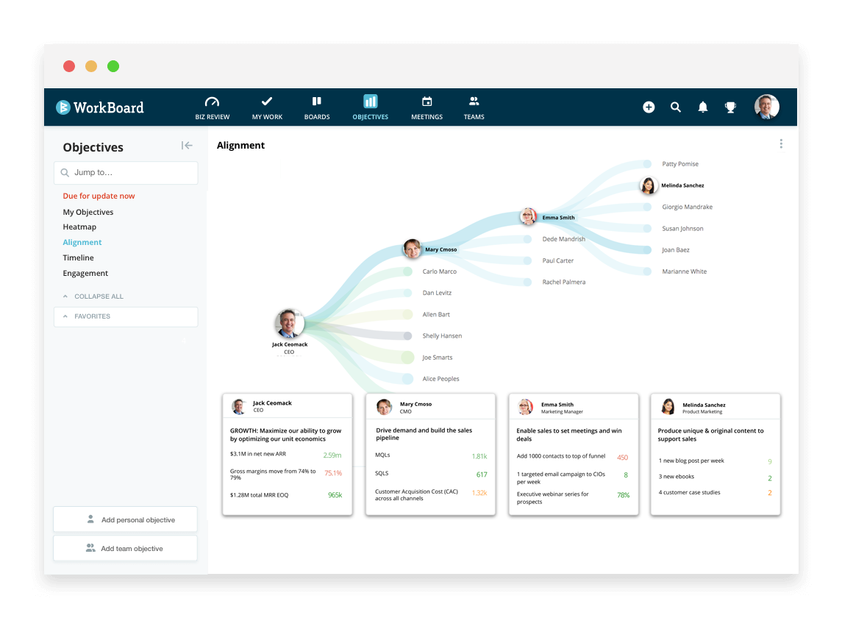The image size is (853, 618).
Task: Click the plus add icon
Action: coord(649,107)
